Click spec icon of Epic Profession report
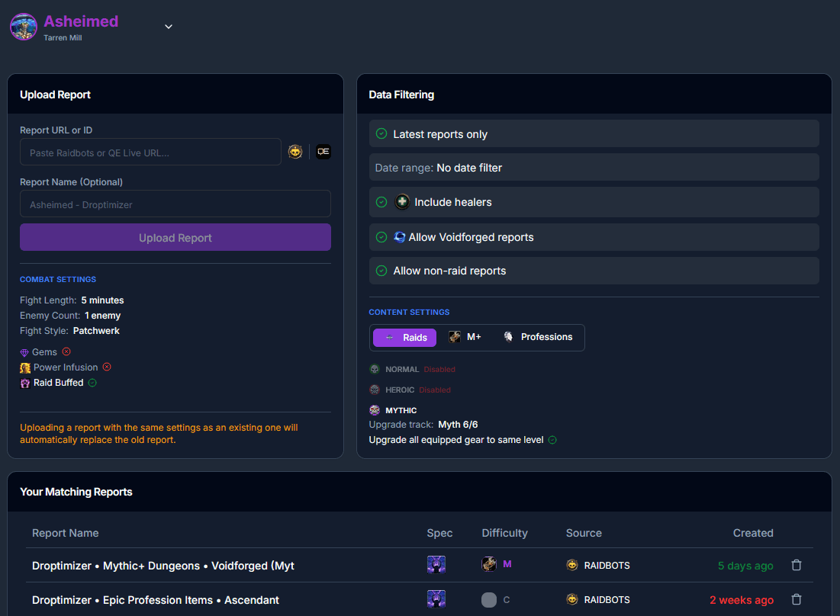Viewport: 840px width, 616px height. [436, 599]
